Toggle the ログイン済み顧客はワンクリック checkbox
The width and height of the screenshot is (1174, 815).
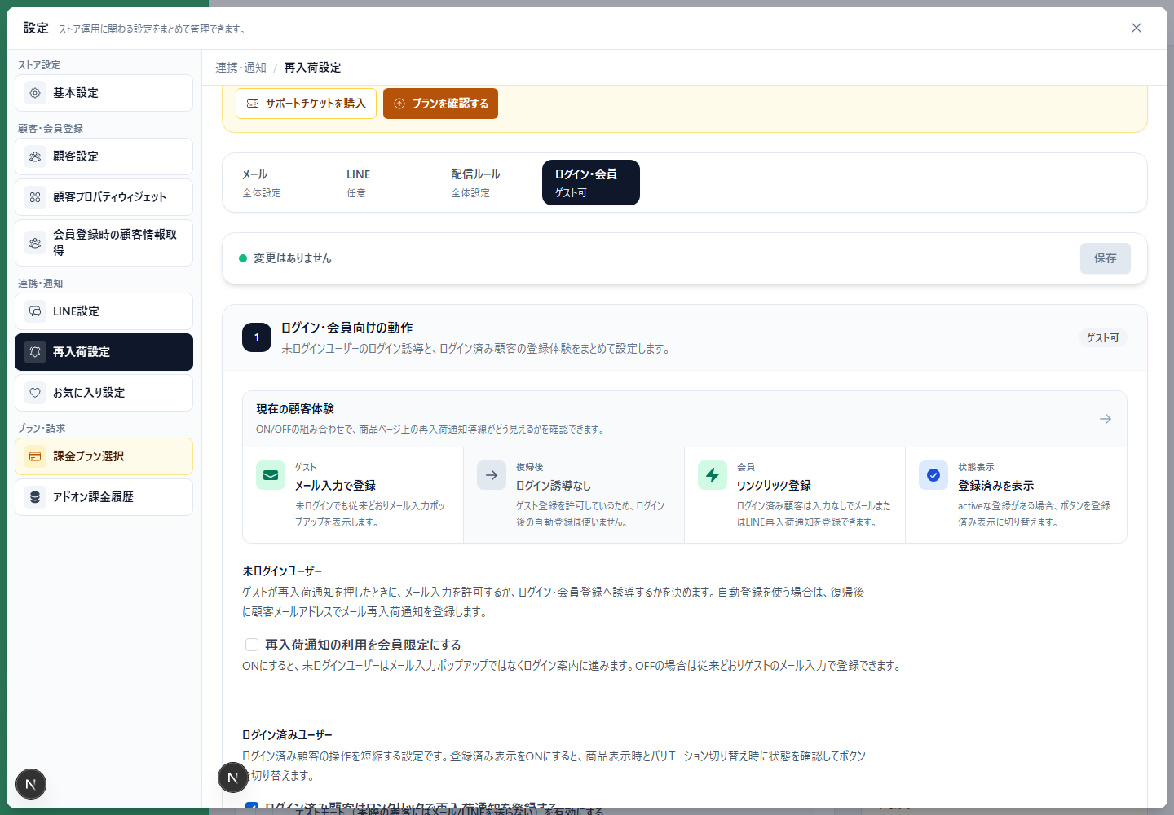pyautogui.click(x=252, y=807)
